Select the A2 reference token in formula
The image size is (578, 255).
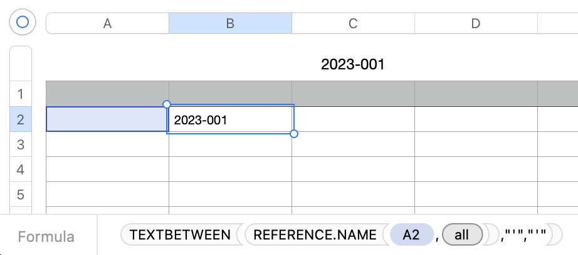click(411, 235)
